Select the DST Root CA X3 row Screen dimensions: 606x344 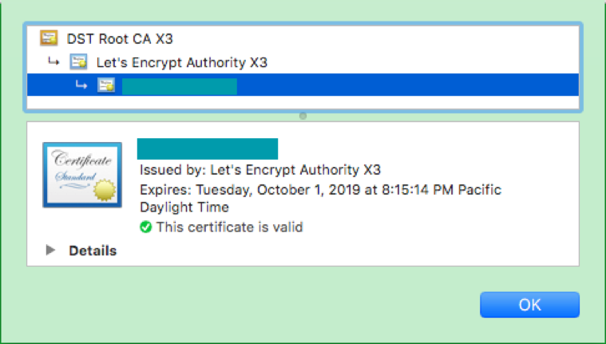303,38
